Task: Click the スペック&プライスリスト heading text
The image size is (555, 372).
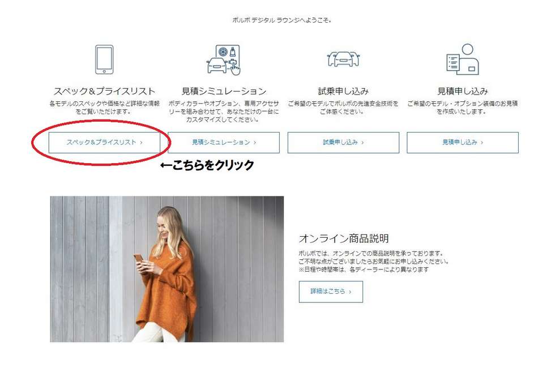Action: coord(104,91)
